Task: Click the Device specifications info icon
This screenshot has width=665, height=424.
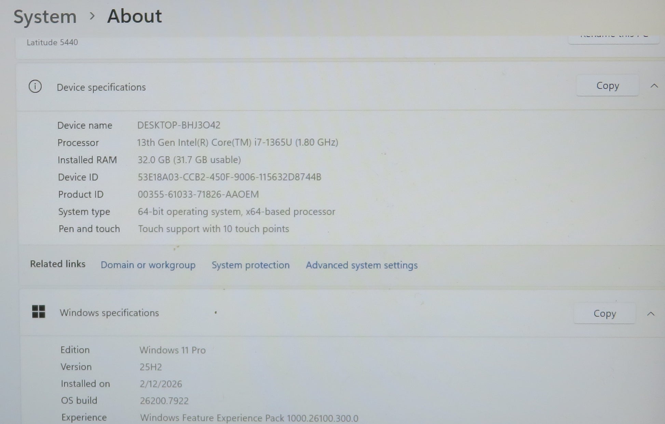Action: coord(35,86)
